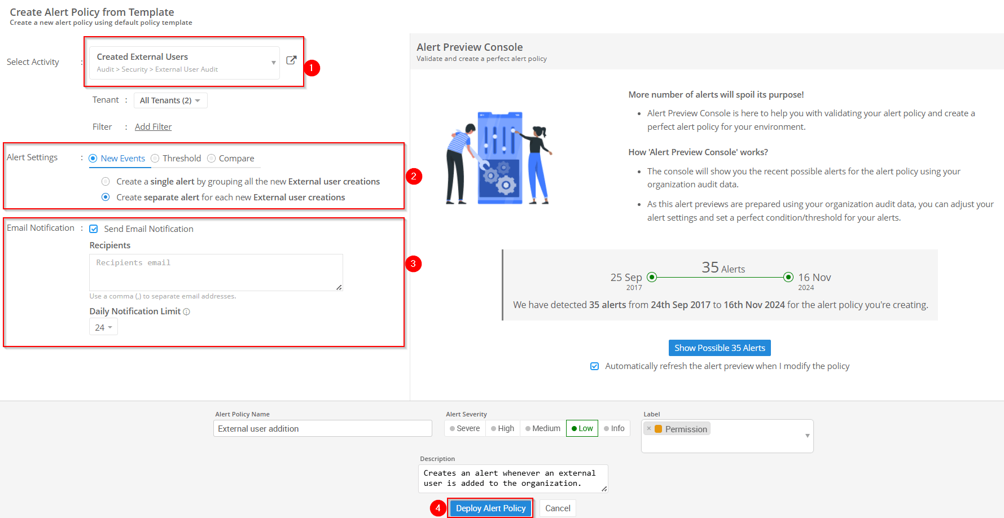Open the selected activity in a new tab
This screenshot has height=518, width=1004.
291,60
